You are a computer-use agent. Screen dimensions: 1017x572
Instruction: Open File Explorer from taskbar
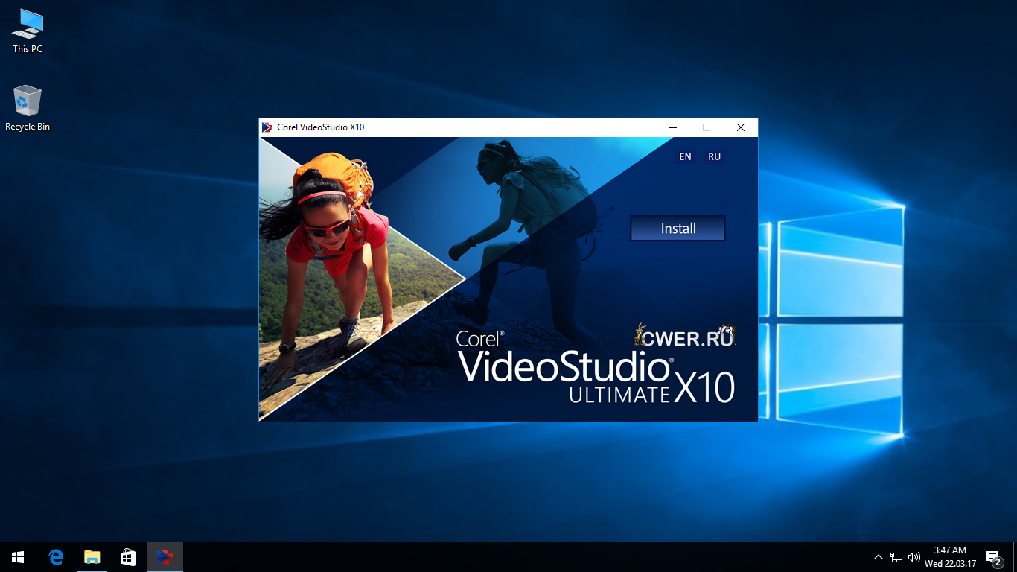point(92,557)
